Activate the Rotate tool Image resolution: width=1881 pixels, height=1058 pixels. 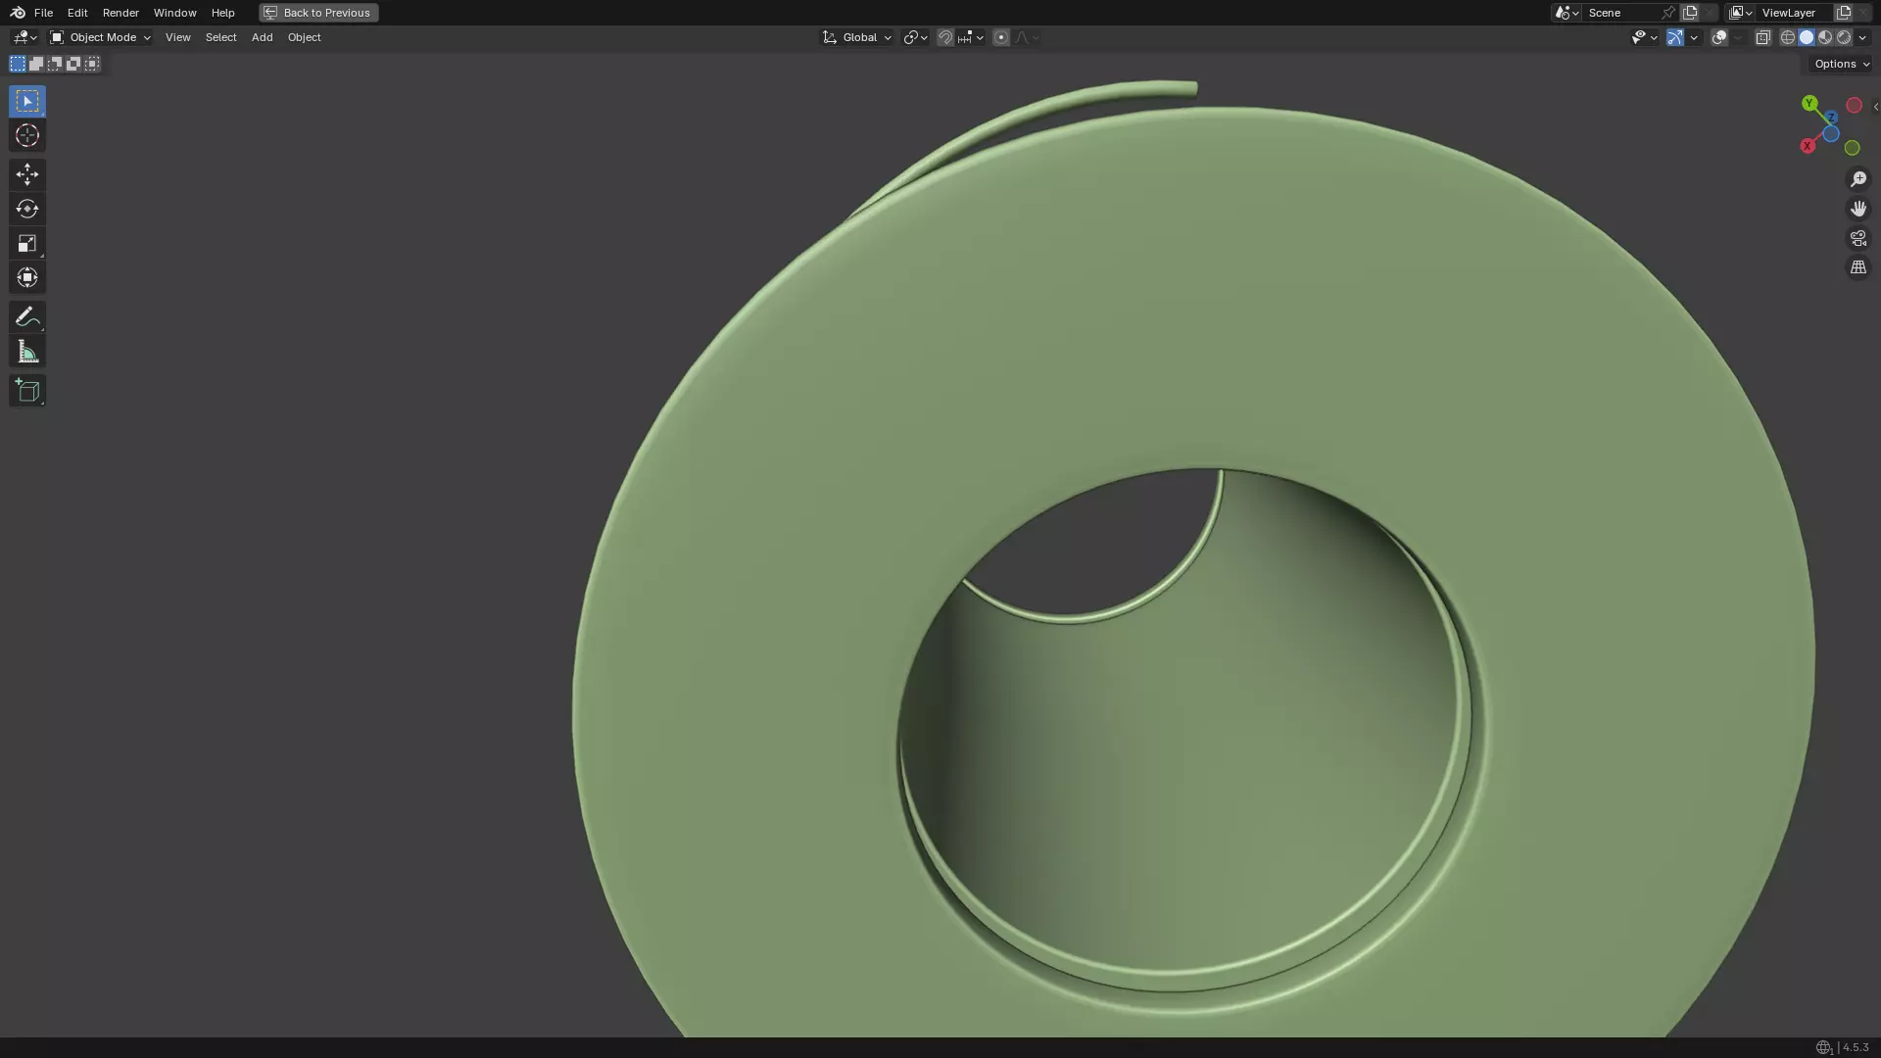tap(27, 209)
